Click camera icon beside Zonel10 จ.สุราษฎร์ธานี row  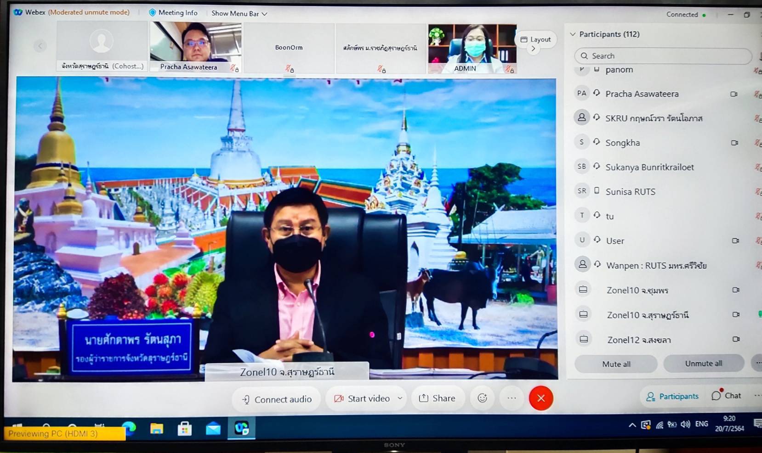pos(736,314)
